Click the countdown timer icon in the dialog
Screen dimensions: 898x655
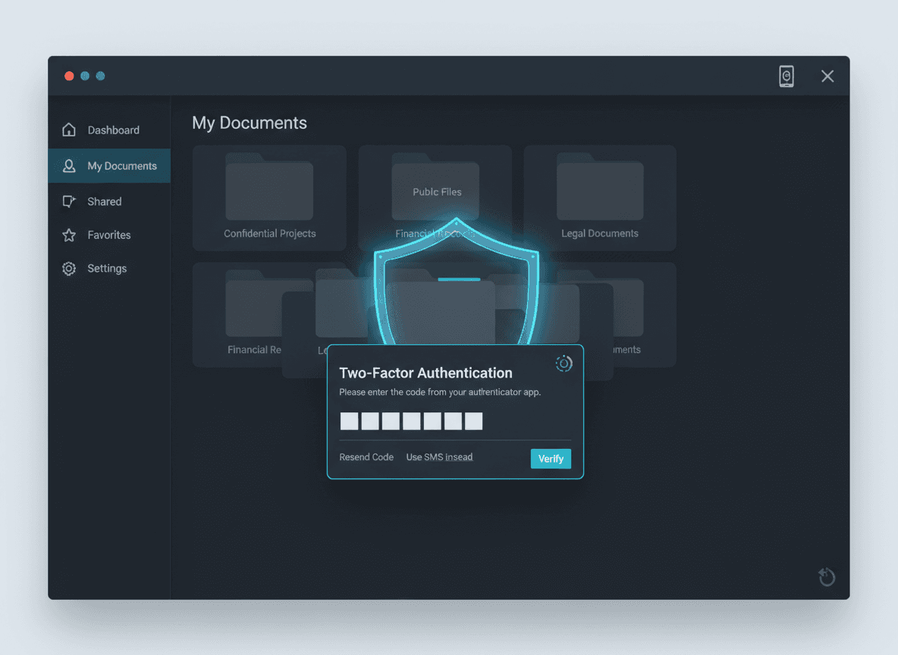click(x=564, y=363)
